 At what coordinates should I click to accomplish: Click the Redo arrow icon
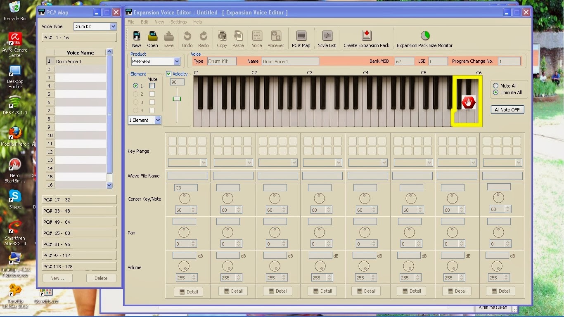coord(203,36)
